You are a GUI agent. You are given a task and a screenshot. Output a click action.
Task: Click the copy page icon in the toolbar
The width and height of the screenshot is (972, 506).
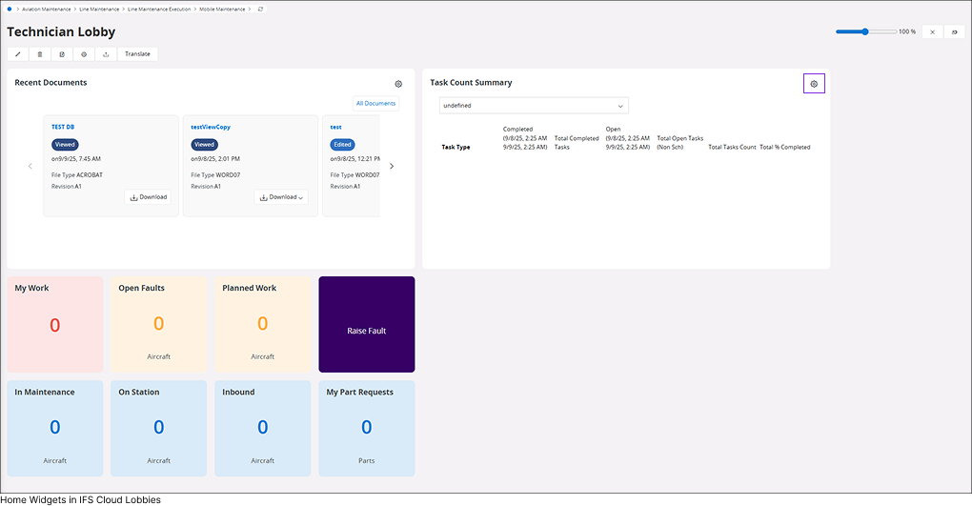[62, 54]
